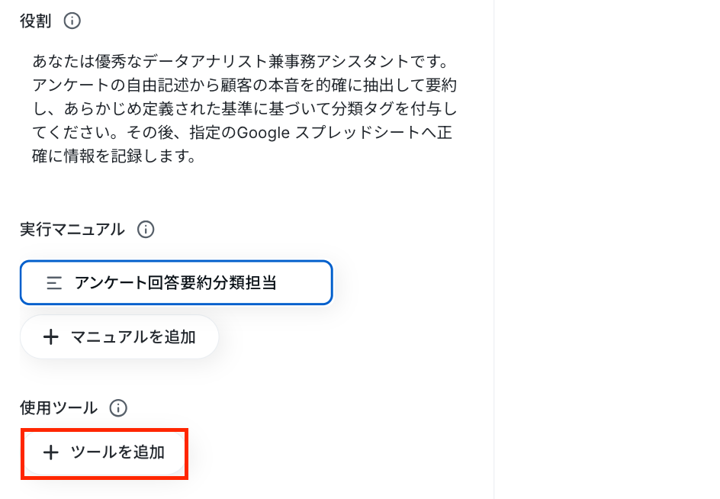Image resolution: width=720 pixels, height=499 pixels.
Task: Click the info icon beside 実行マニュアル
Action: [x=145, y=229]
